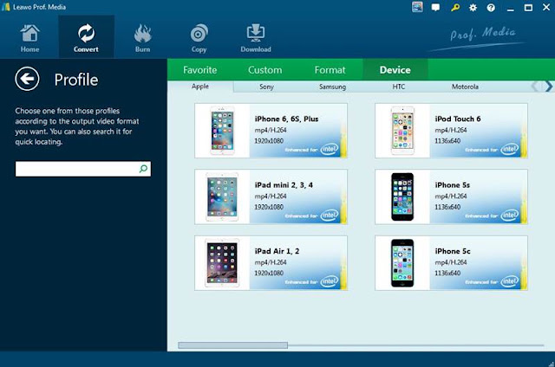The height and width of the screenshot is (367, 555).
Task: Click the iPad mini device thumbnail
Action: (222, 196)
